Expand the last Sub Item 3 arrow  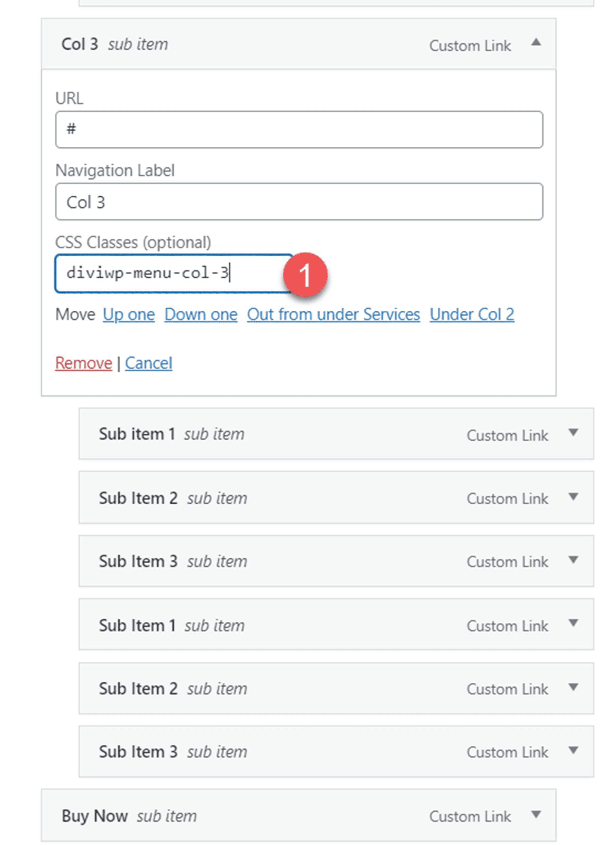tap(573, 750)
